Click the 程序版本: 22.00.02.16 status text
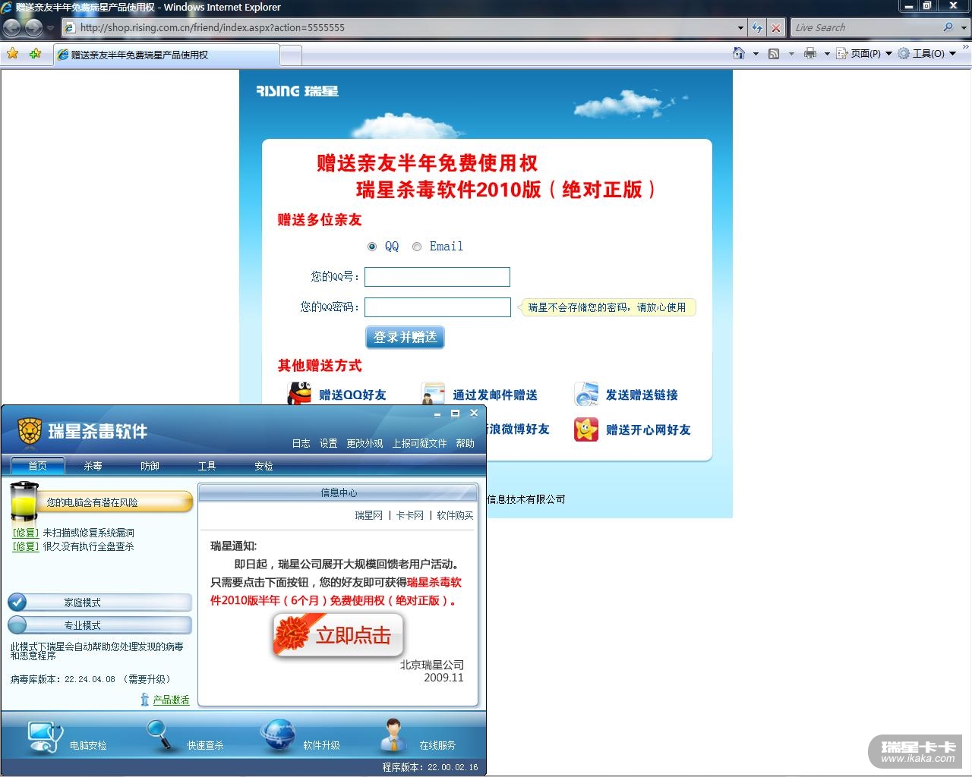The width and height of the screenshot is (972, 777). 430,767
